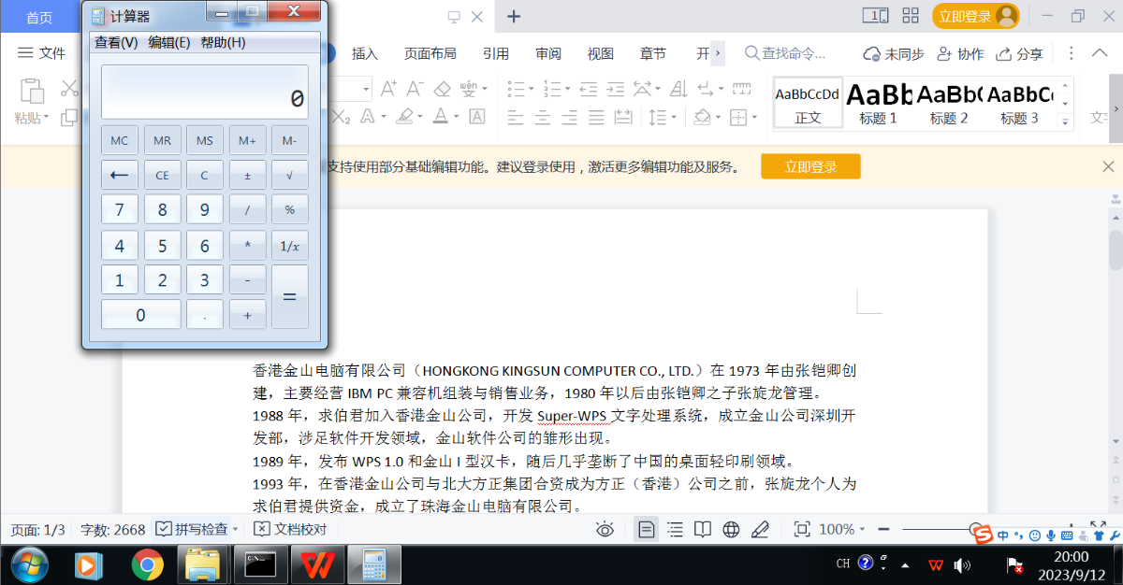Align paragraph text to the right
The image size is (1123, 585).
[x=570, y=118]
